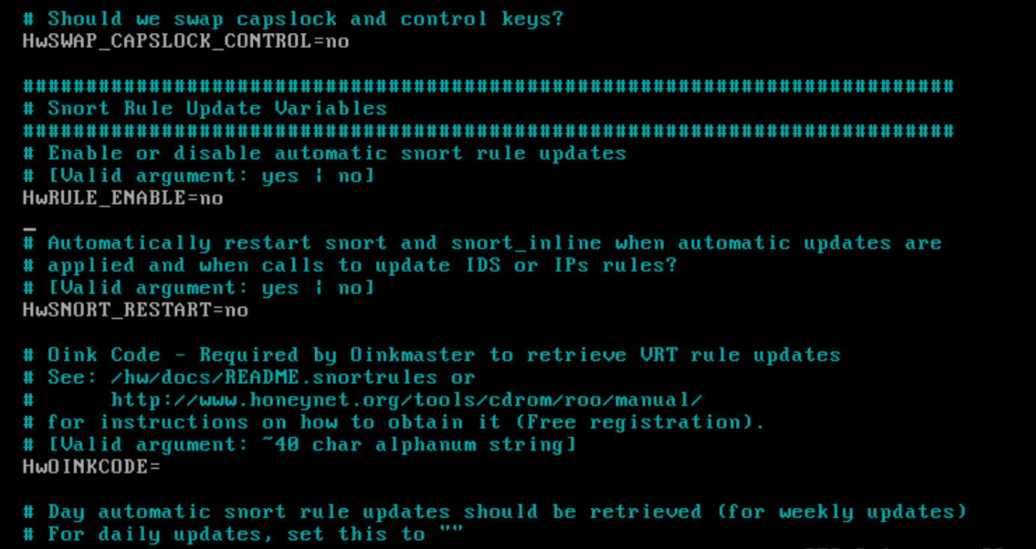This screenshot has height=549, width=1036.
Task: Click the 'For daily updates' comment line
Action: [x=243, y=535]
